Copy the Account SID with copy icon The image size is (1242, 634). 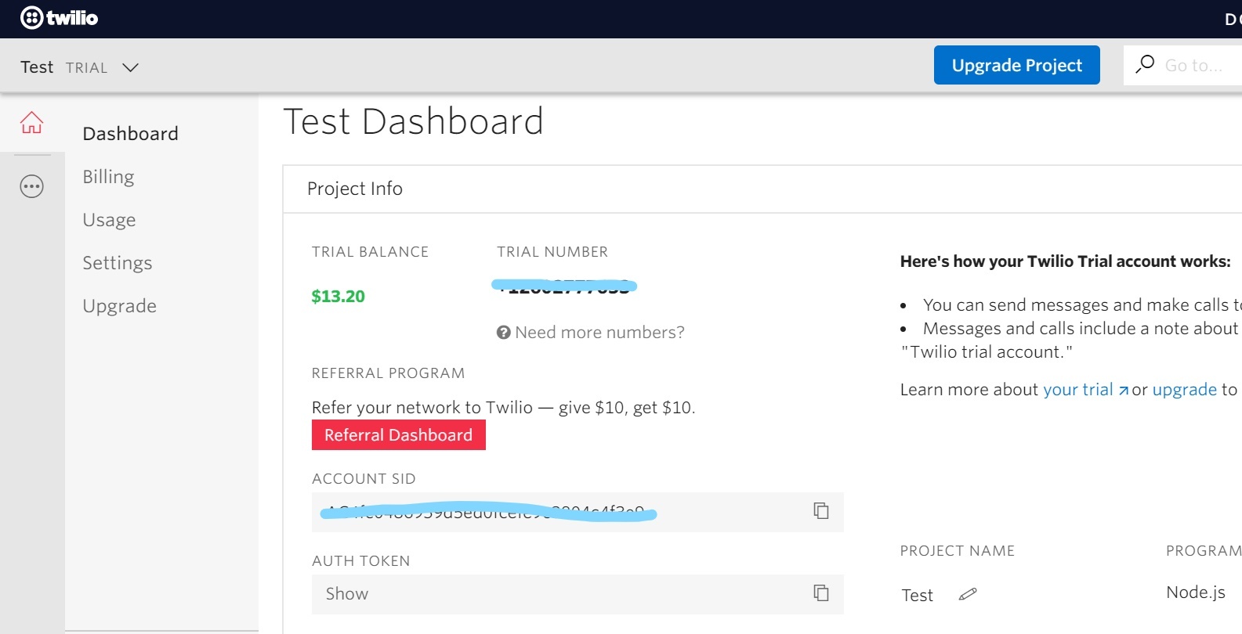click(x=820, y=511)
